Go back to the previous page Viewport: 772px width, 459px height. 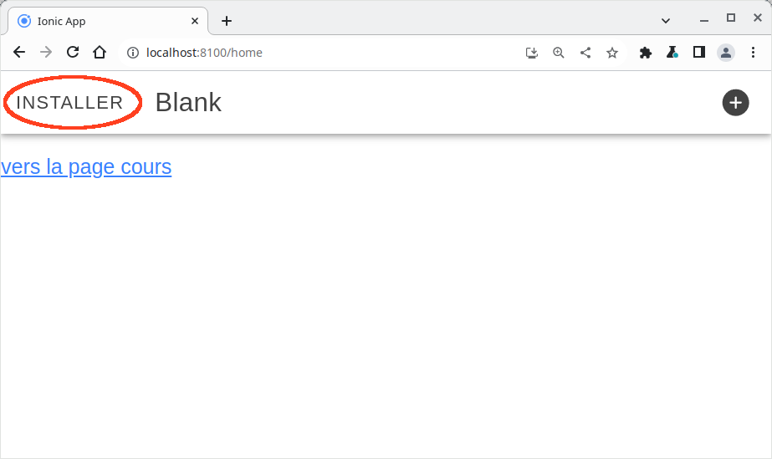19,53
